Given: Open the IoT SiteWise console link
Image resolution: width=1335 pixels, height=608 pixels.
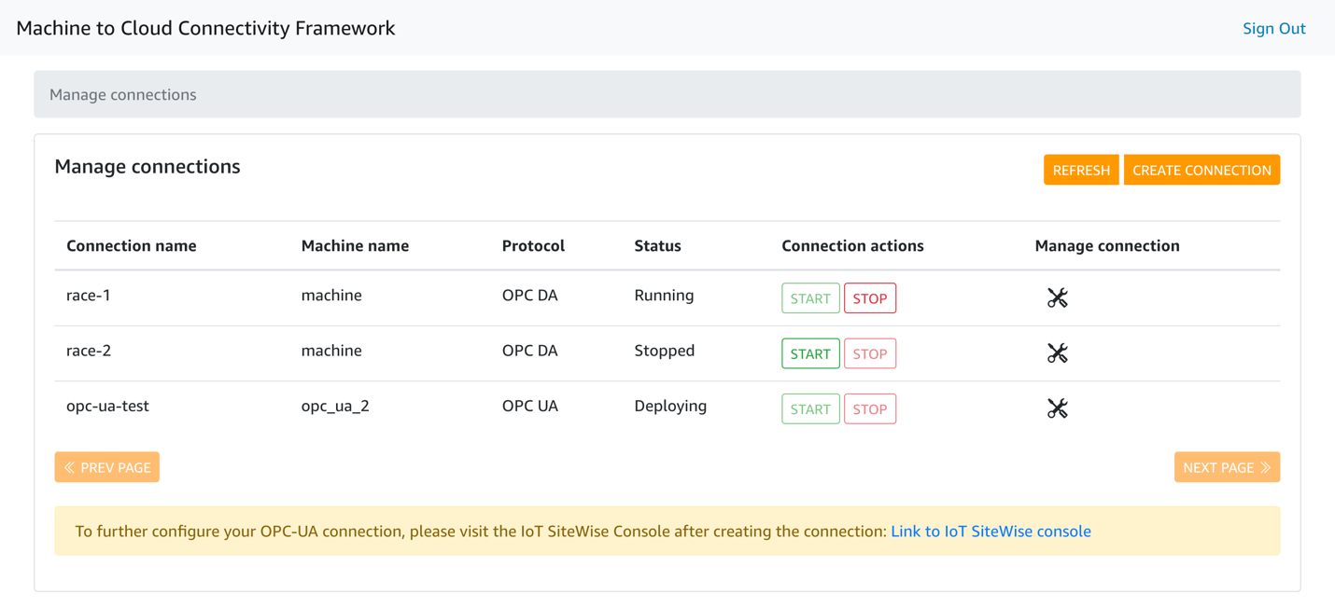Looking at the screenshot, I should coord(991,531).
